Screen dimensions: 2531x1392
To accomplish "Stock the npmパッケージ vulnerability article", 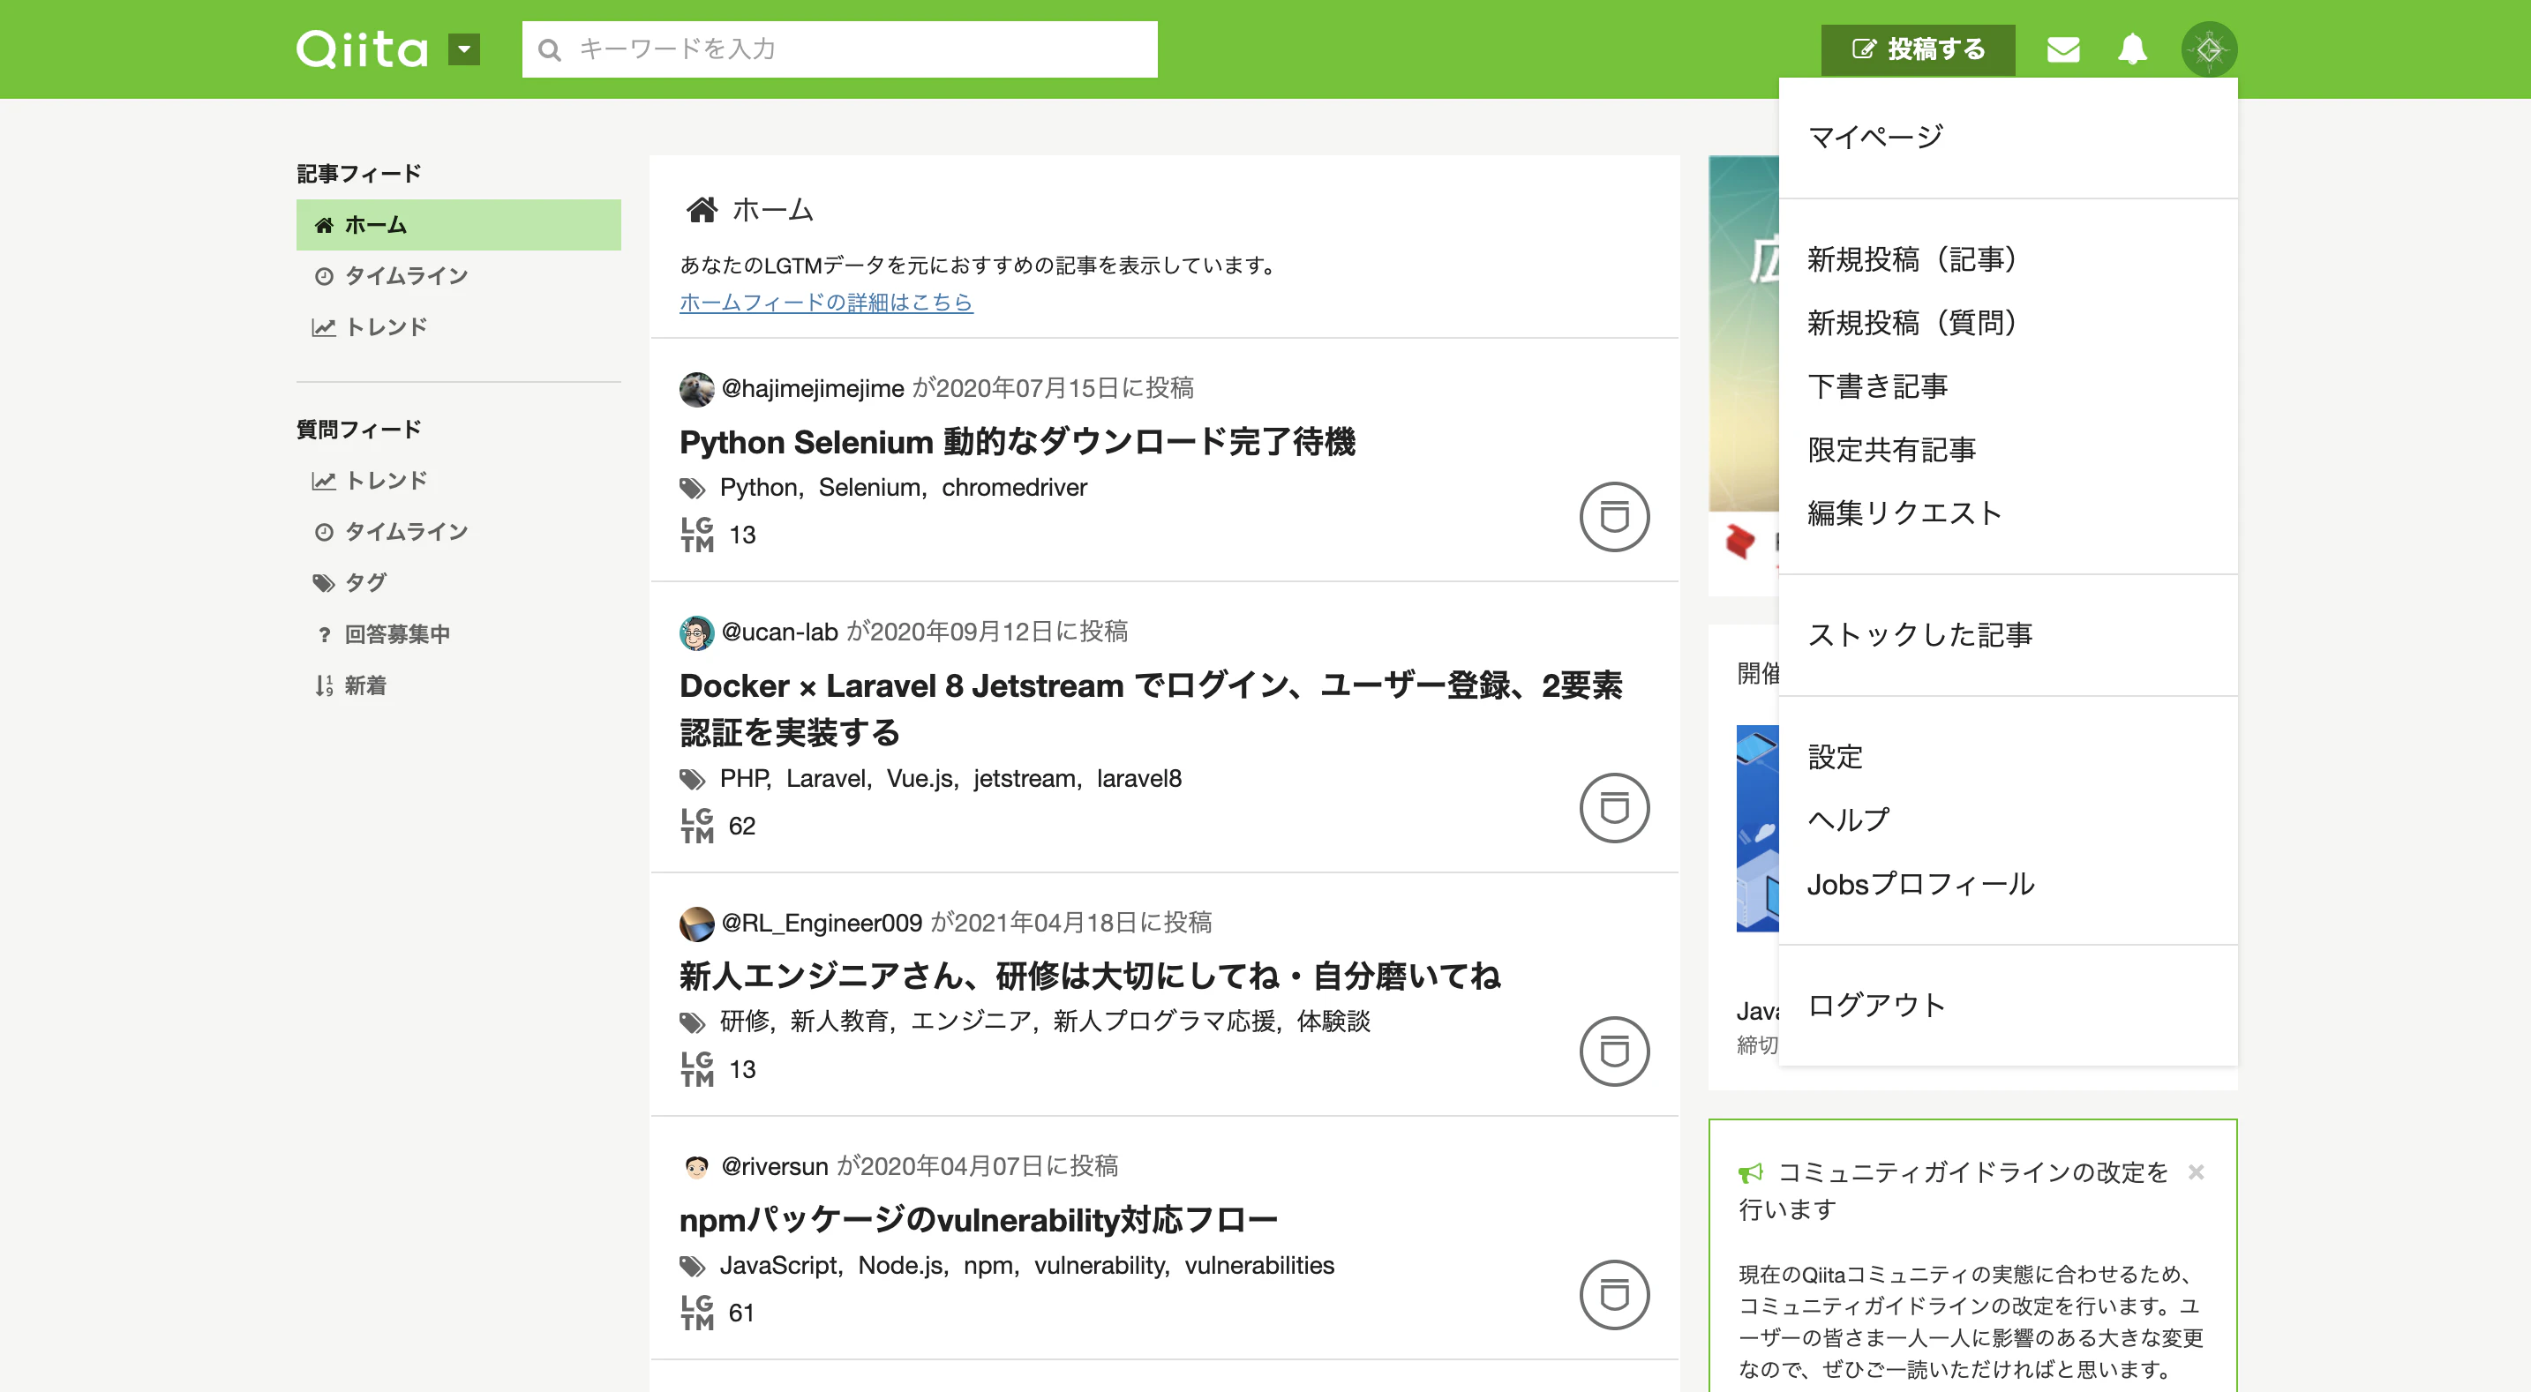I will (x=1613, y=1295).
